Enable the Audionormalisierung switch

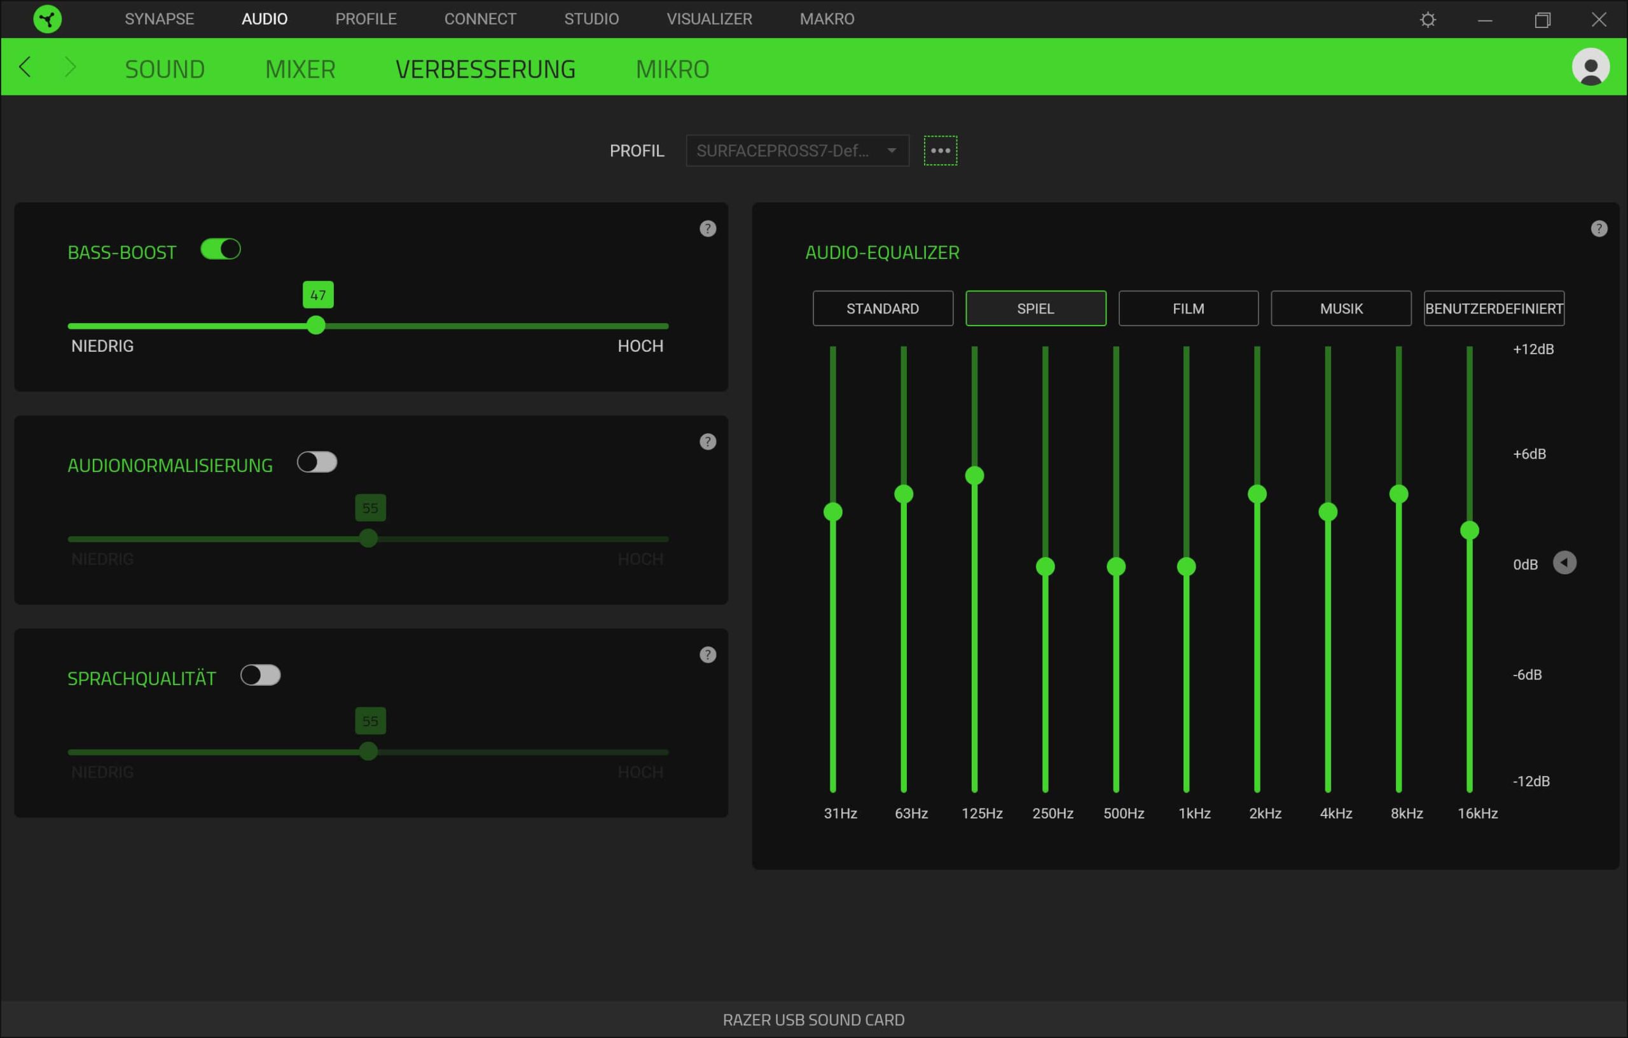click(317, 462)
